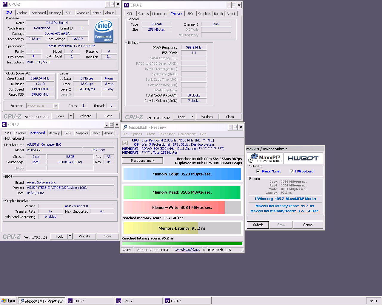Screen dimensions: 382x305
Task: Click Memory Type value RDRAM
Action: click(157, 24)
